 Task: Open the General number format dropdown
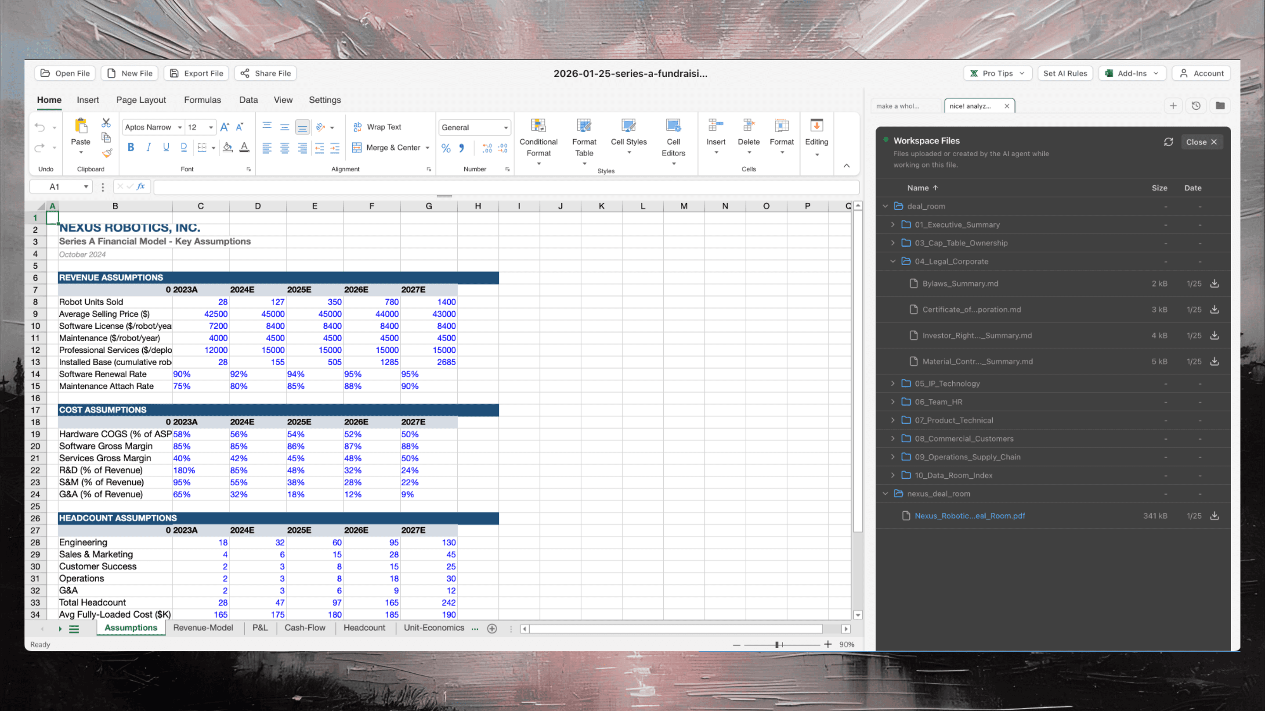(505, 128)
